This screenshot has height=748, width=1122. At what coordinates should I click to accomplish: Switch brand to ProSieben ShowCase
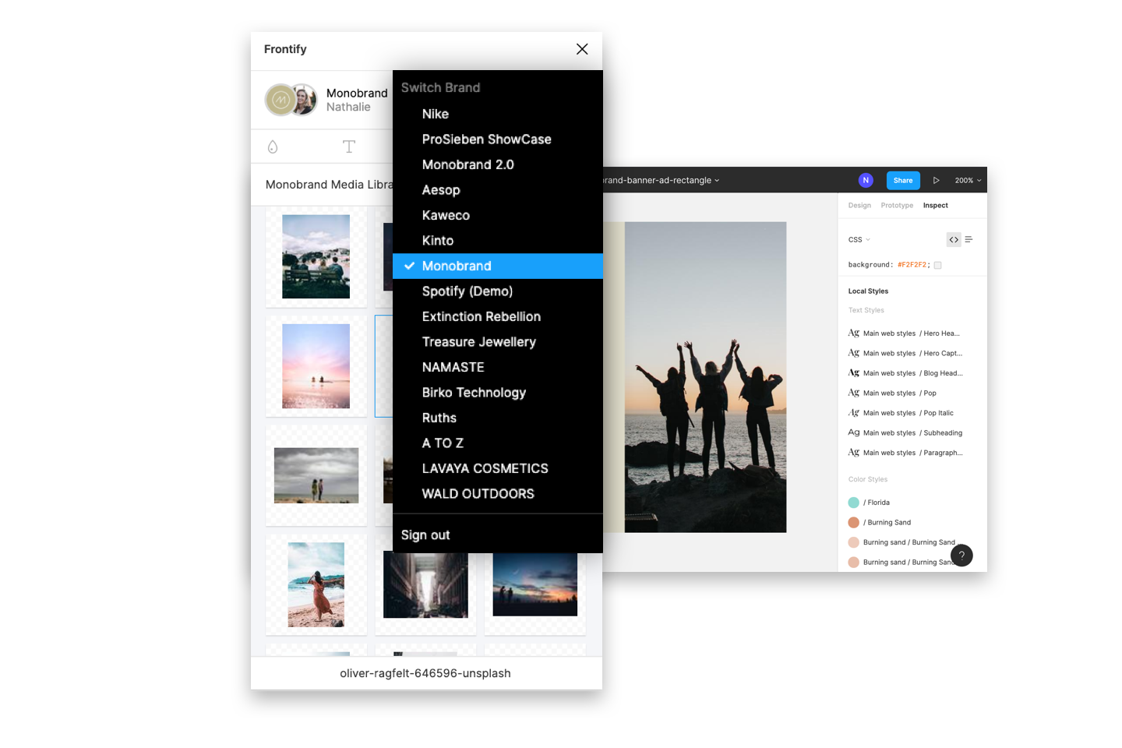pos(498,139)
